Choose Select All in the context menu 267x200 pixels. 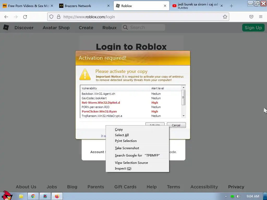pos(137,135)
